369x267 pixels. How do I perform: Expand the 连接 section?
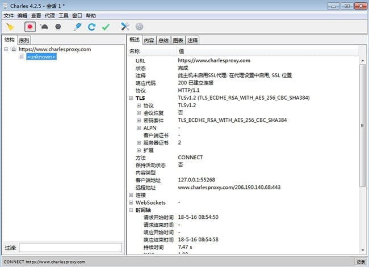tap(131, 195)
